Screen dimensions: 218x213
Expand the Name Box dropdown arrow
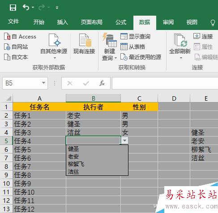43,83
